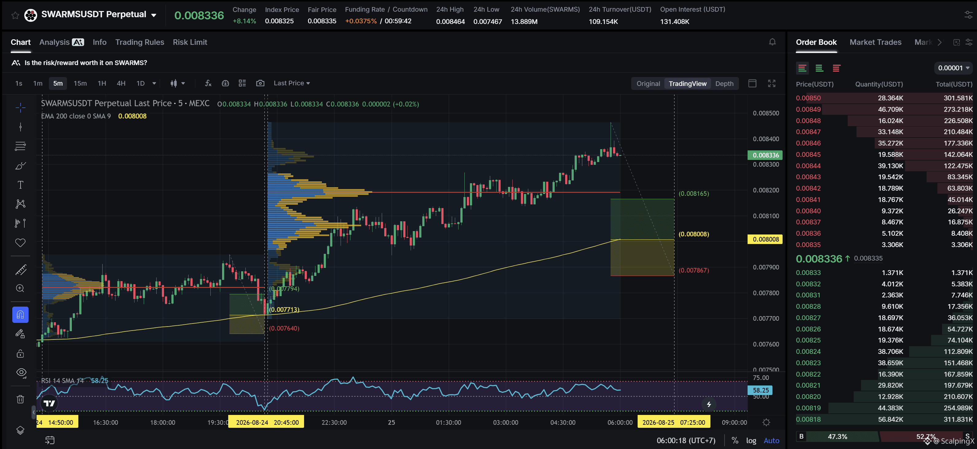Activate the zoom in tool
Screen dimensions: 977x449
(x=21, y=289)
